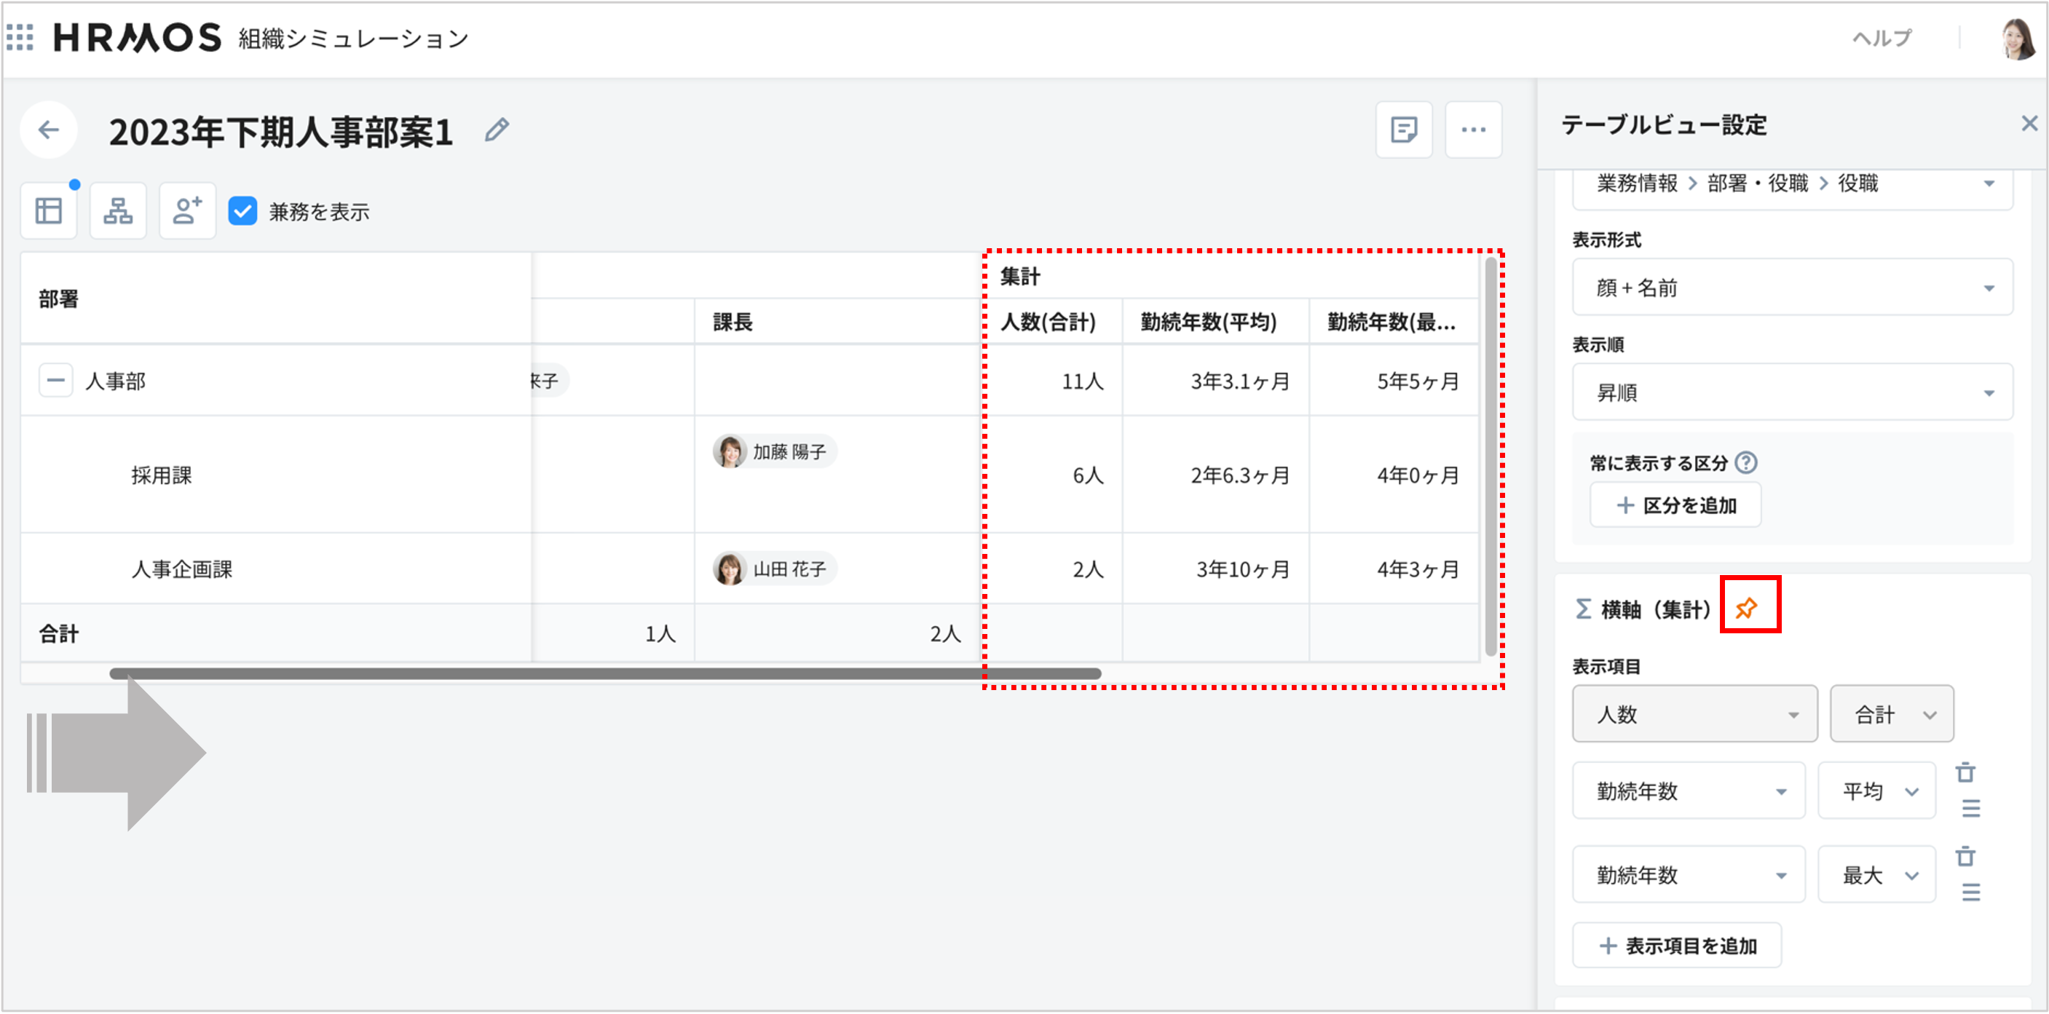Open the 昇順 sort order dropdown
Viewport: 2049px width, 1014px height.
[1791, 392]
